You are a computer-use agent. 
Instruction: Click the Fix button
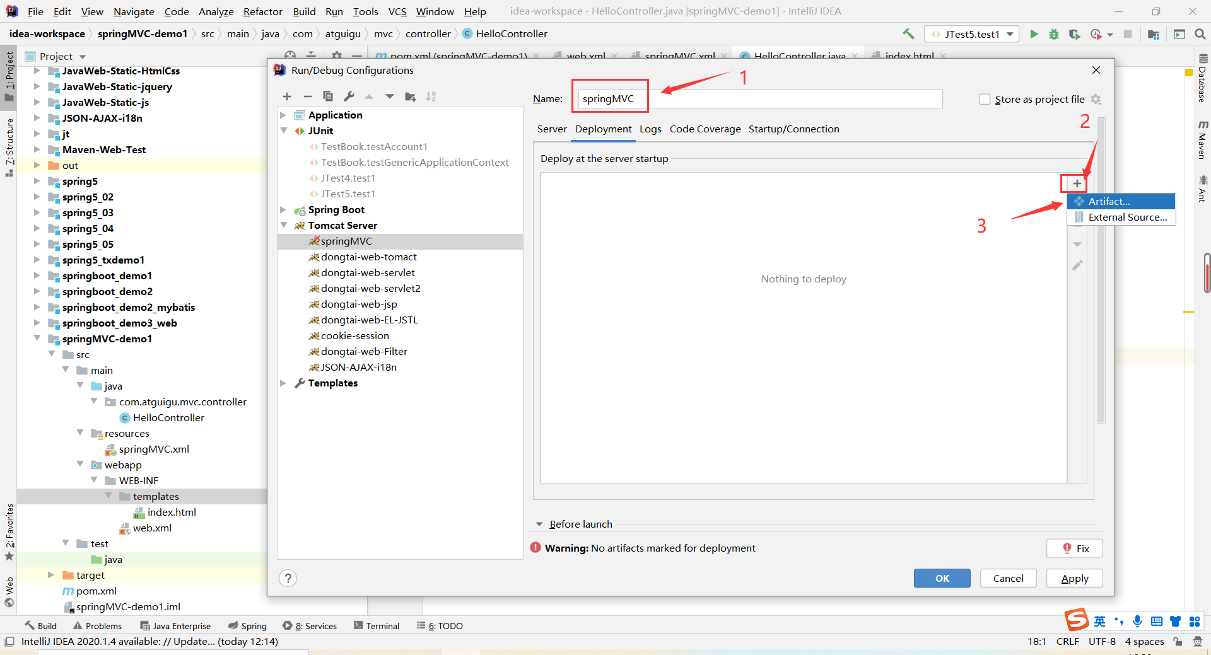1074,548
